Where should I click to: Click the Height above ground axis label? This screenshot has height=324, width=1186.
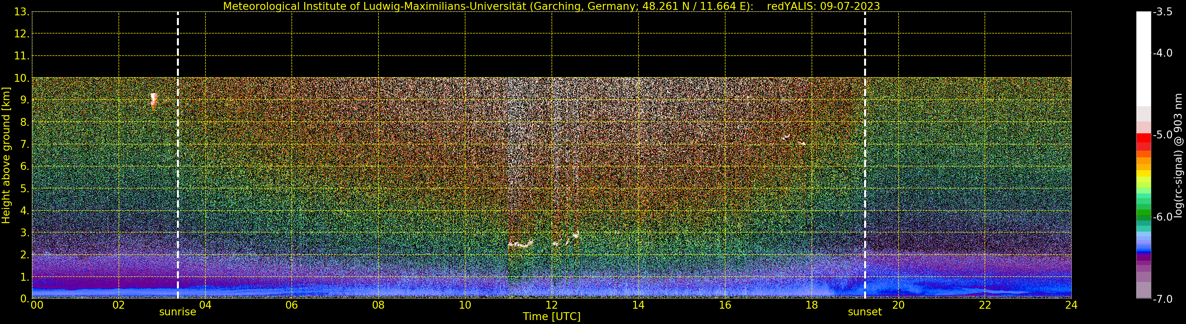[x=6, y=155]
